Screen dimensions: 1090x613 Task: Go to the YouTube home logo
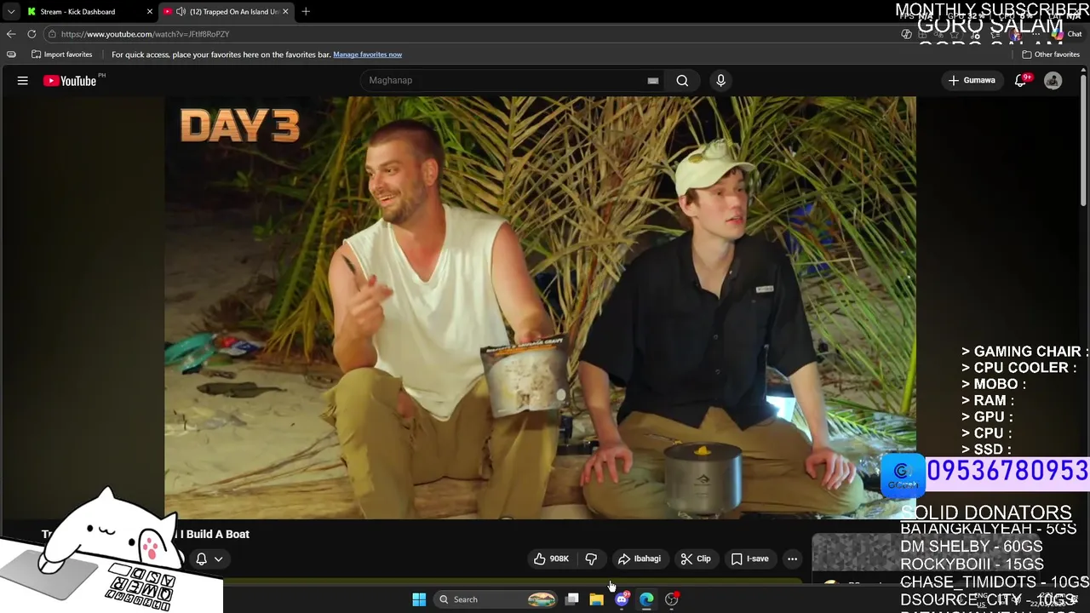pos(70,81)
